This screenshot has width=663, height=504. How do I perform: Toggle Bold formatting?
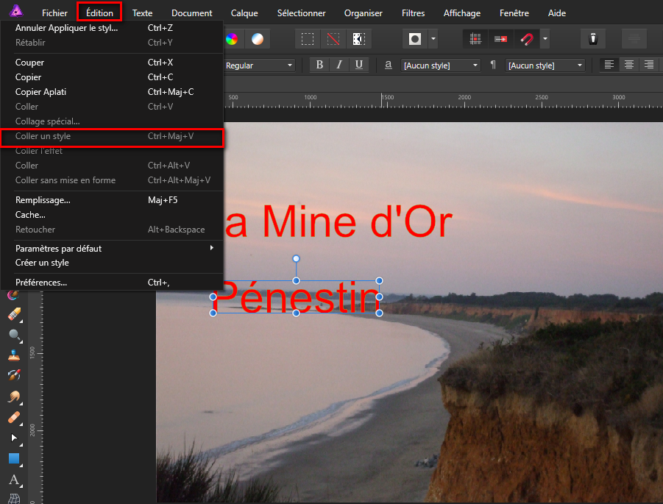pos(319,65)
